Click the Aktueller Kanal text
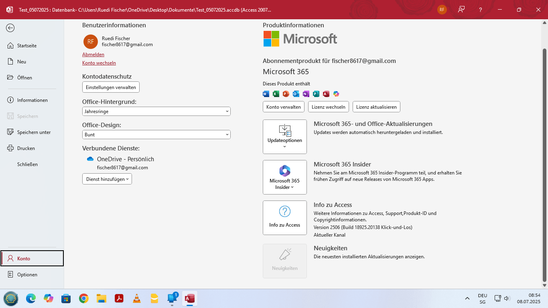548x308 pixels. point(329,235)
